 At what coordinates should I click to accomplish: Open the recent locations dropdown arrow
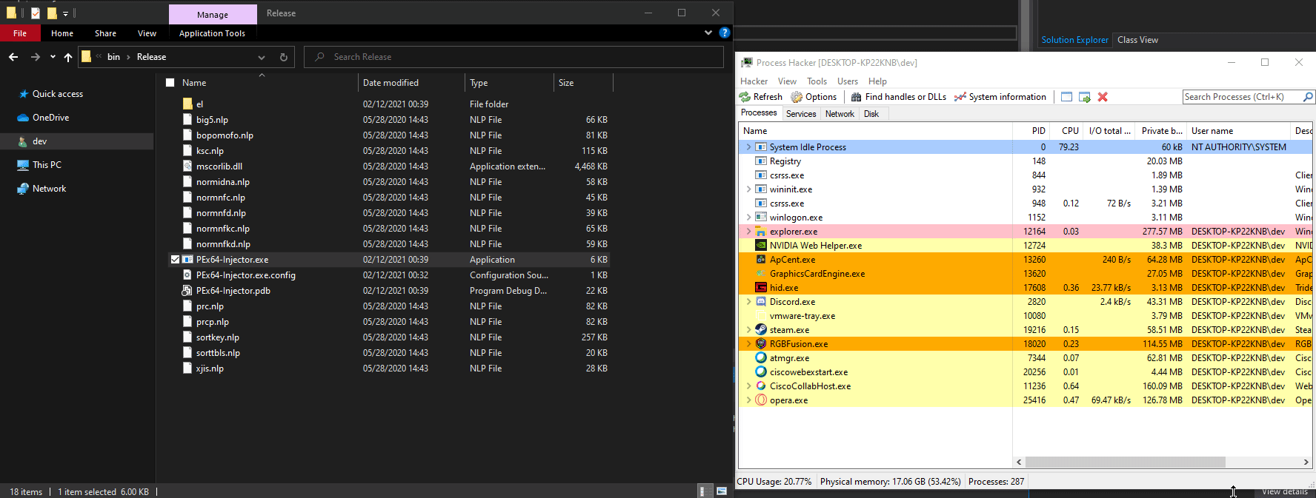pyautogui.click(x=53, y=57)
